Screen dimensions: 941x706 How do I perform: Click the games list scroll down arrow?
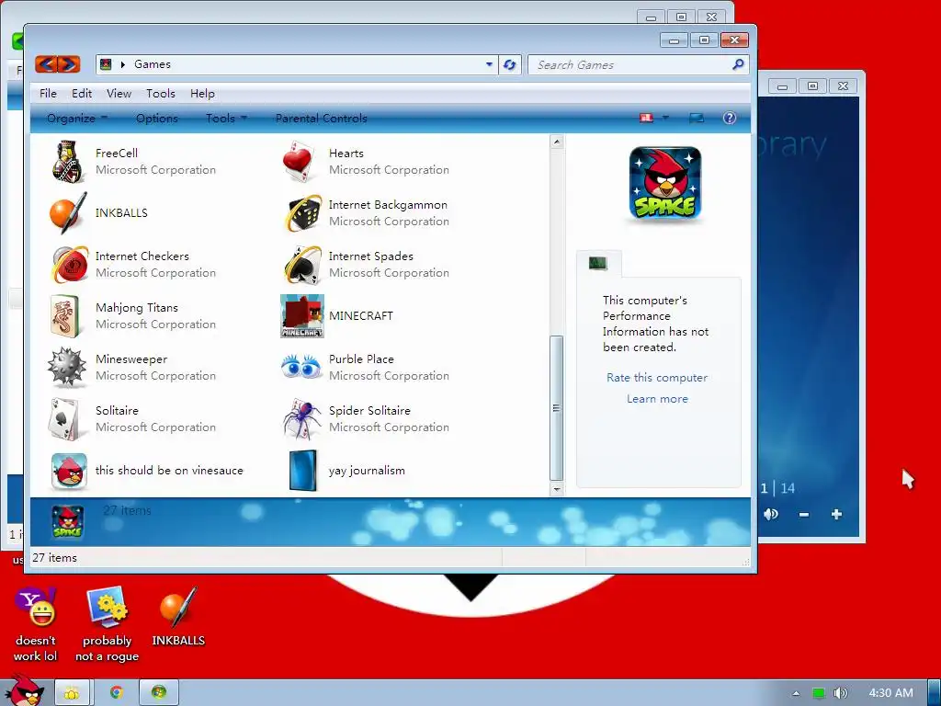click(x=556, y=489)
